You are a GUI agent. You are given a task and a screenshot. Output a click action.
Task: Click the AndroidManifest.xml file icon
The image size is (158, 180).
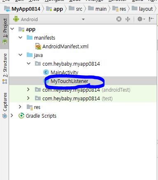(38, 46)
